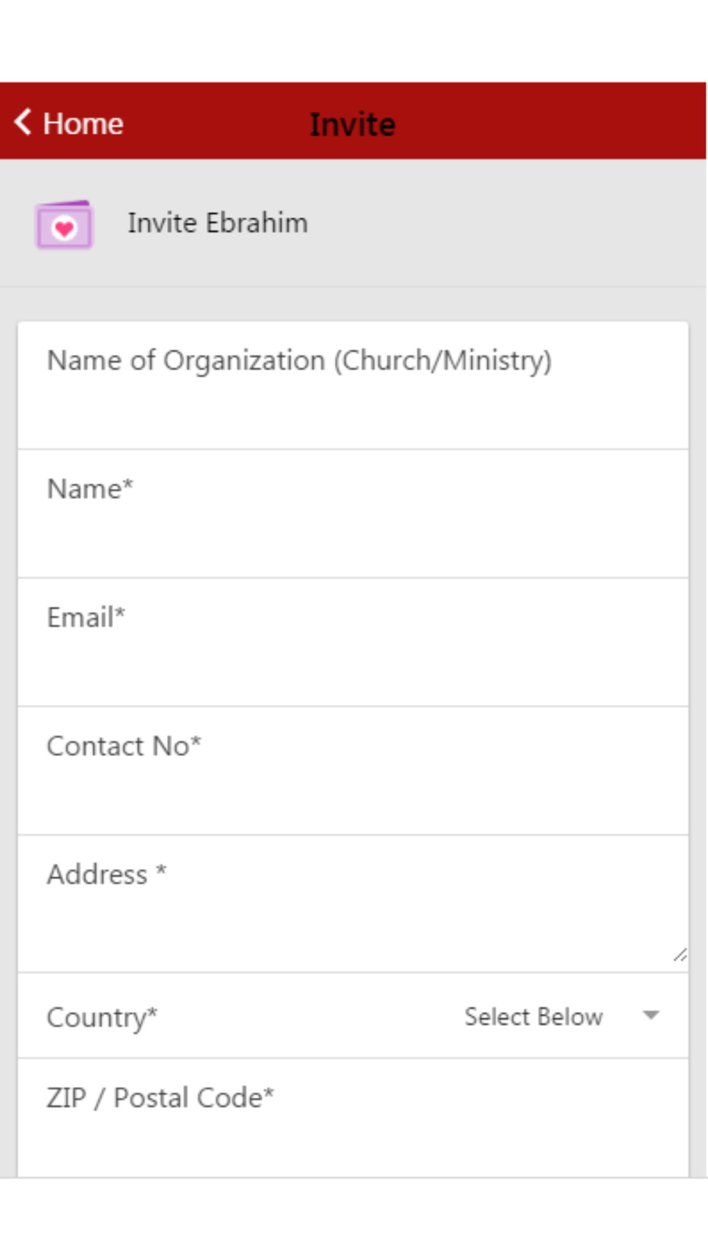Screen dimensions: 708x1259
Task: Select the Invite Ebrahim heading text
Action: 217,223
